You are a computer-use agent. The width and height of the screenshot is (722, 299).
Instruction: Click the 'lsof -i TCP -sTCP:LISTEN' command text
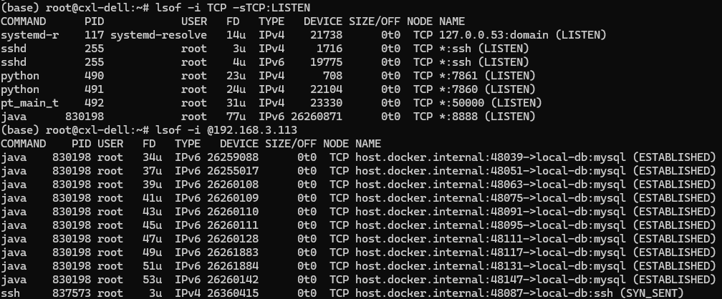234,8
